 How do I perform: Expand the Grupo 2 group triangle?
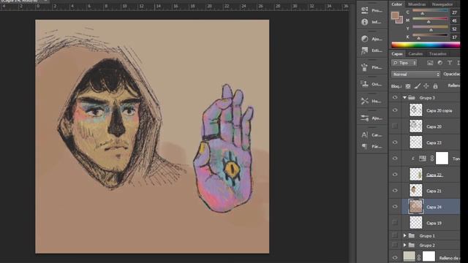point(405,245)
